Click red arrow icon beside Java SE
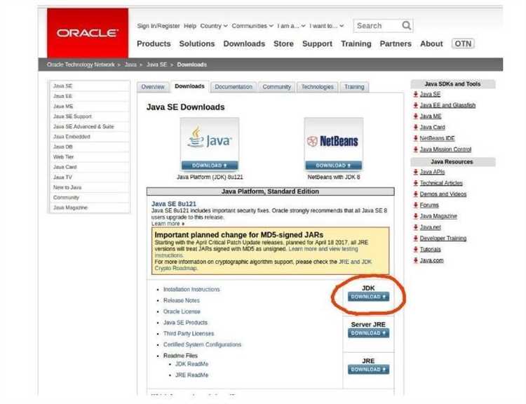This screenshot has width=526, height=404. pyautogui.click(x=416, y=94)
